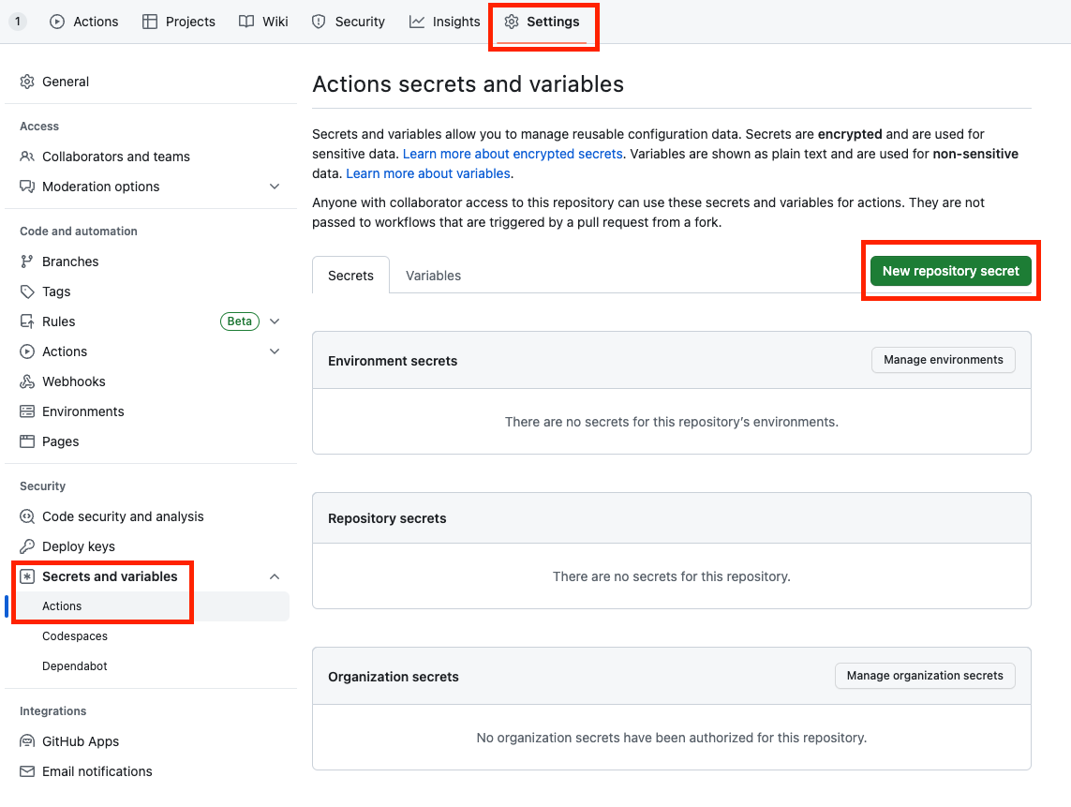Click the Security shield icon in top nav
Image resolution: width=1071 pixels, height=807 pixels.
(x=319, y=22)
